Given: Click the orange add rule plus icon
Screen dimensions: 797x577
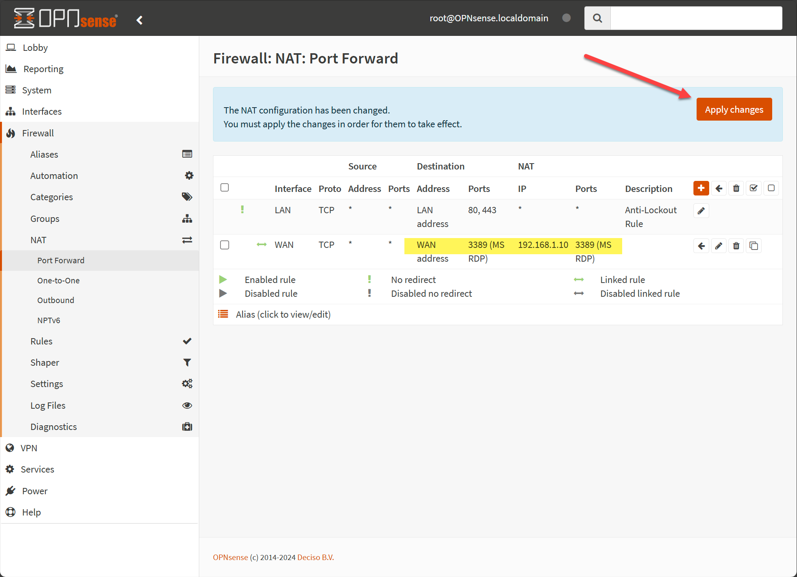Looking at the screenshot, I should (x=701, y=188).
